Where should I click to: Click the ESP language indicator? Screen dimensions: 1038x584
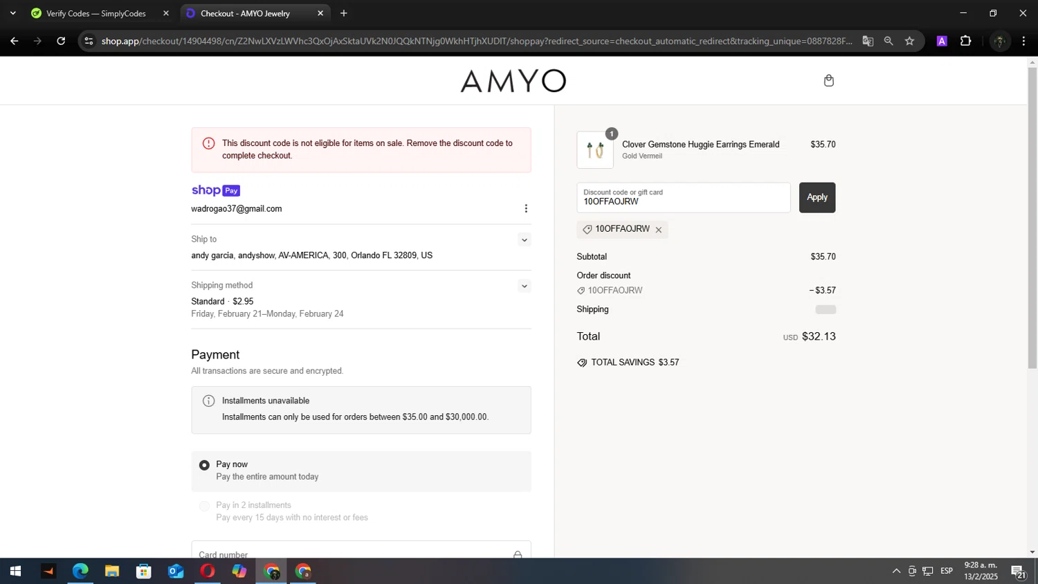pyautogui.click(x=947, y=572)
